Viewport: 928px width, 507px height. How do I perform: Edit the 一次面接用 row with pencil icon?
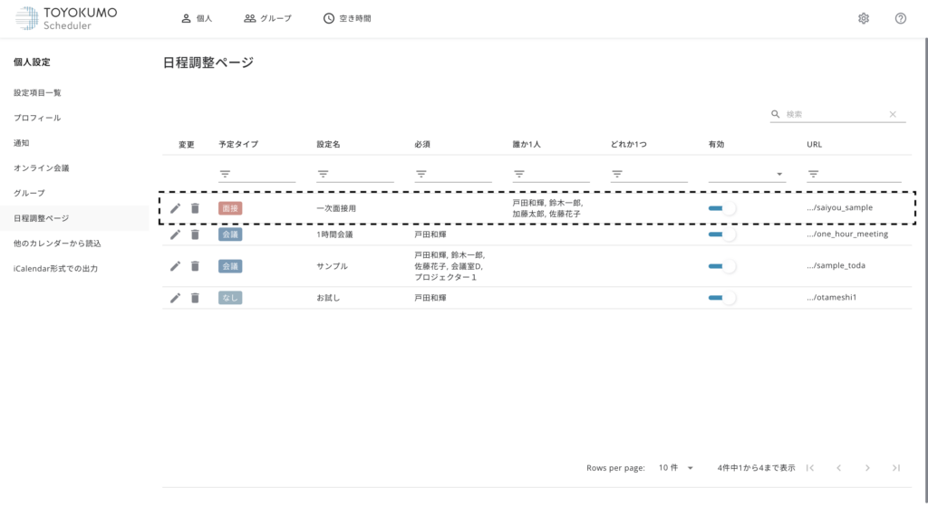click(175, 208)
